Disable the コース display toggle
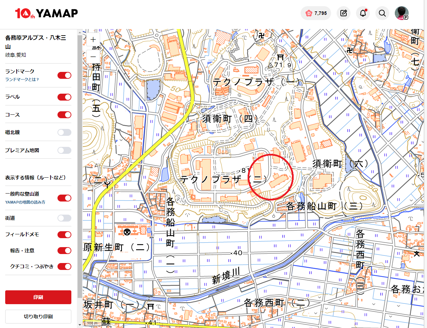The height and width of the screenshot is (328, 427). coord(64,114)
